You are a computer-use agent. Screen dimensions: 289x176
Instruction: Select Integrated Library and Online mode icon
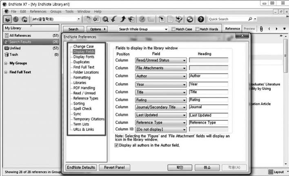(24, 19)
